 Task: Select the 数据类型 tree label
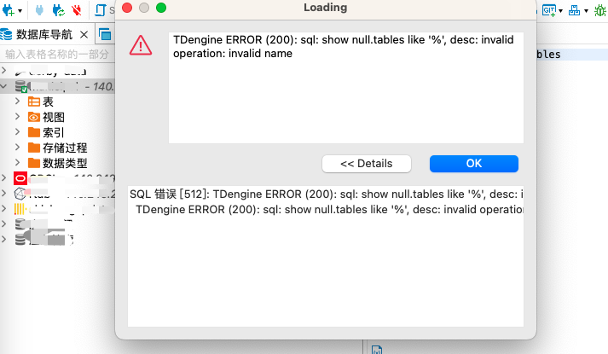[65, 163]
